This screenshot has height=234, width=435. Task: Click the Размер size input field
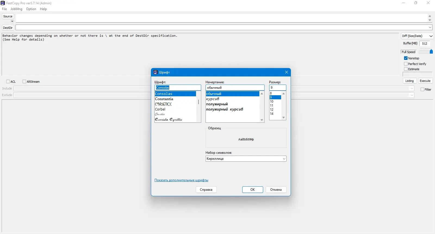point(278,88)
